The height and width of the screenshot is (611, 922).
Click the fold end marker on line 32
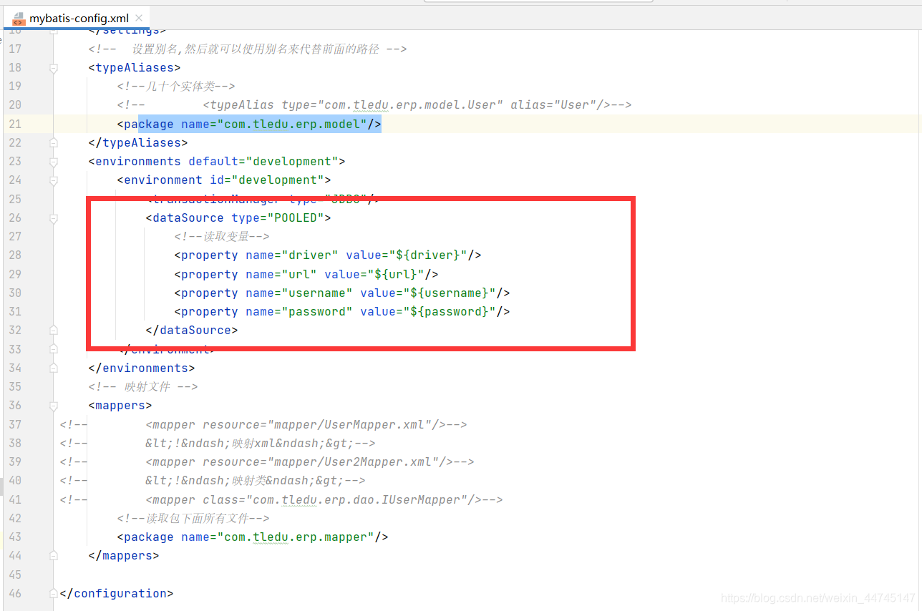[x=54, y=331]
